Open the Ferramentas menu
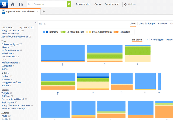173x120 pixels. point(112,4)
